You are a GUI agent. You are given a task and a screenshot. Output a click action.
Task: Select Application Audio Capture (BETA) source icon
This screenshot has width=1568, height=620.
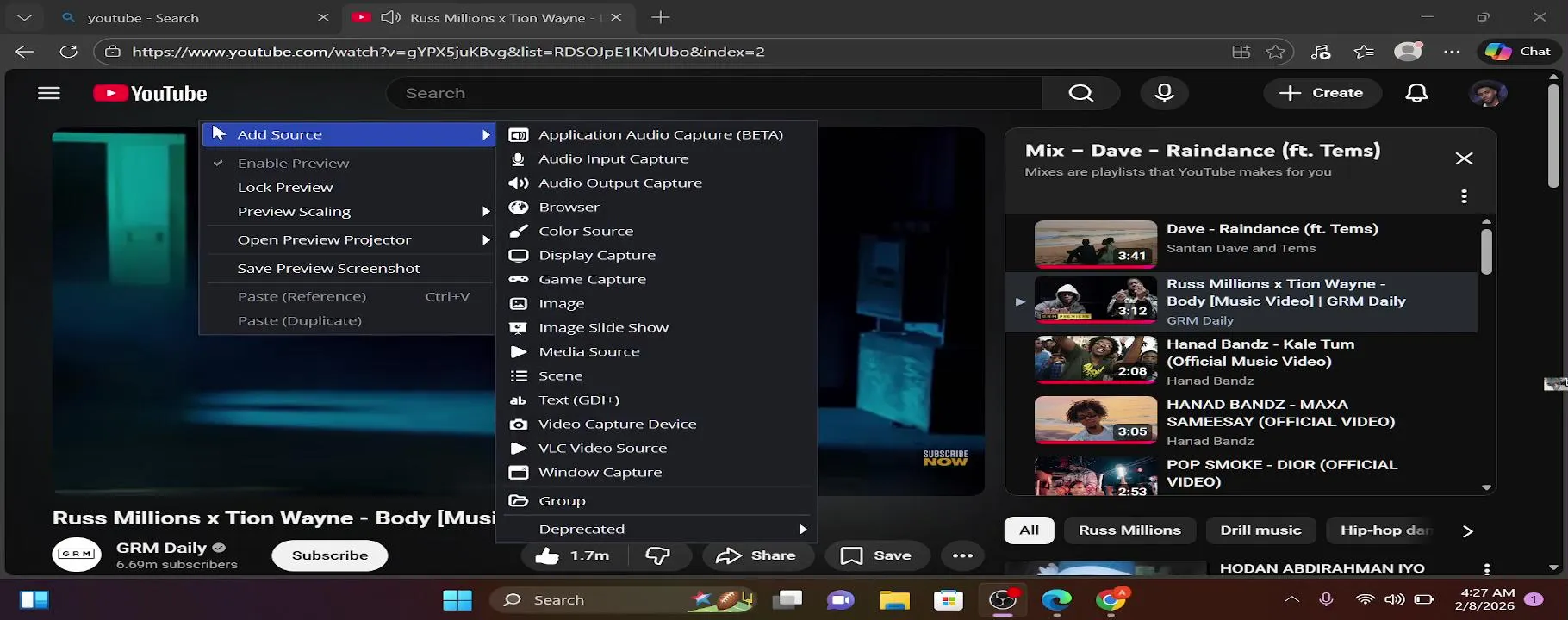(518, 135)
